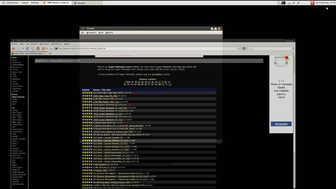This screenshot has height=189, width=336.
Task: Open the View menu in Snes9x
Action: pyautogui.click(x=101, y=32)
